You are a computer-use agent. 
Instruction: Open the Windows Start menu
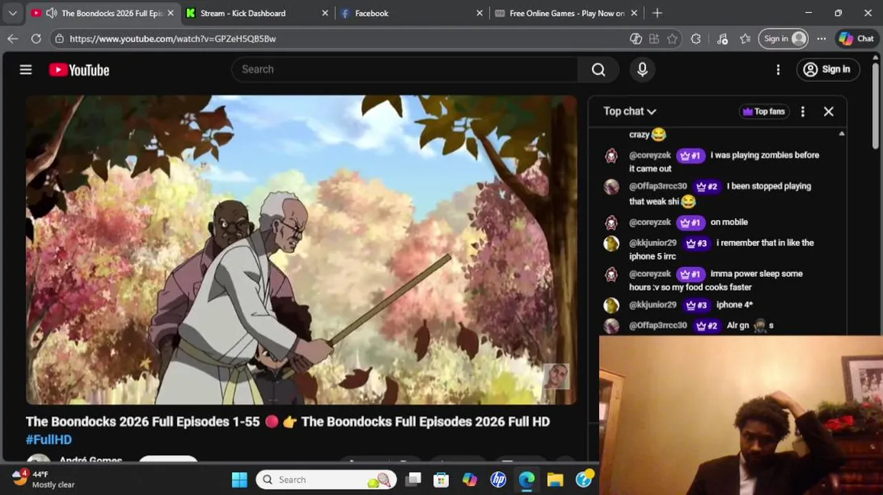coord(239,479)
